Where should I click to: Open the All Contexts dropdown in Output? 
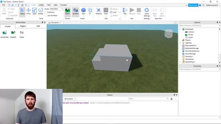(70, 99)
